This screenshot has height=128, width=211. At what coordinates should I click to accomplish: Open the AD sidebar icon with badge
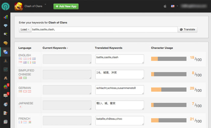pos(6,95)
